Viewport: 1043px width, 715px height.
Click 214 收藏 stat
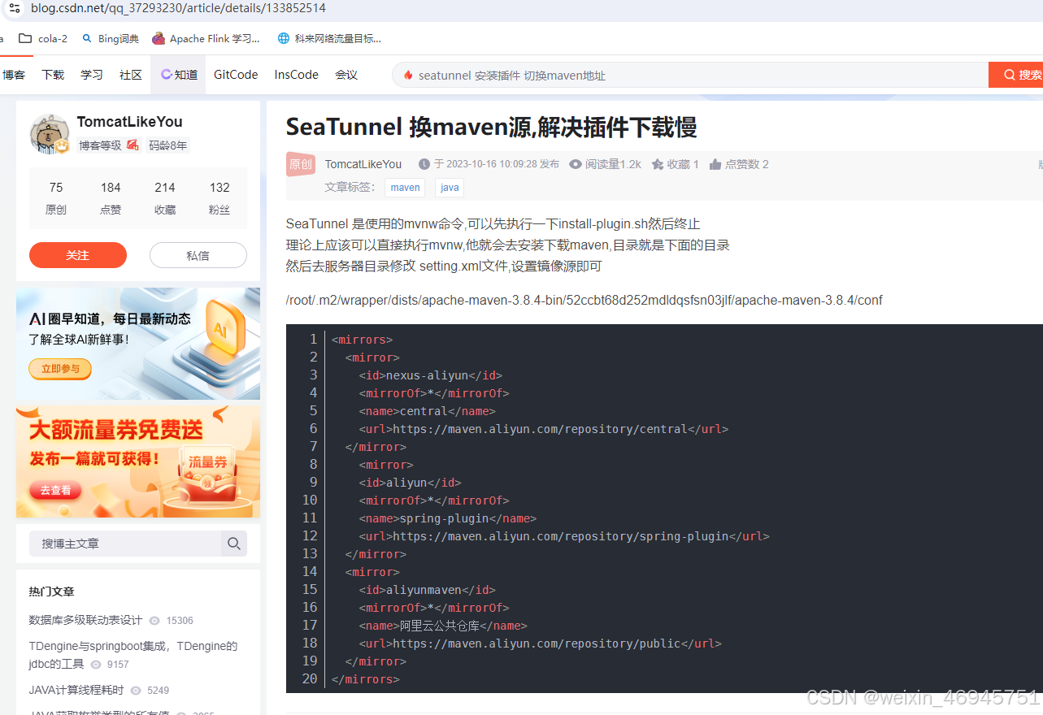(165, 197)
